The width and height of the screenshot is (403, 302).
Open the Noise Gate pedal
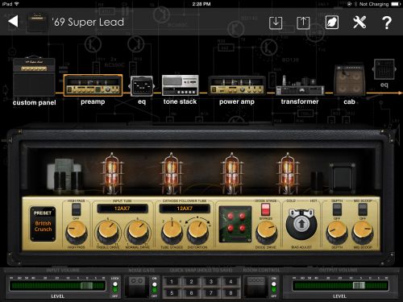(137, 287)
